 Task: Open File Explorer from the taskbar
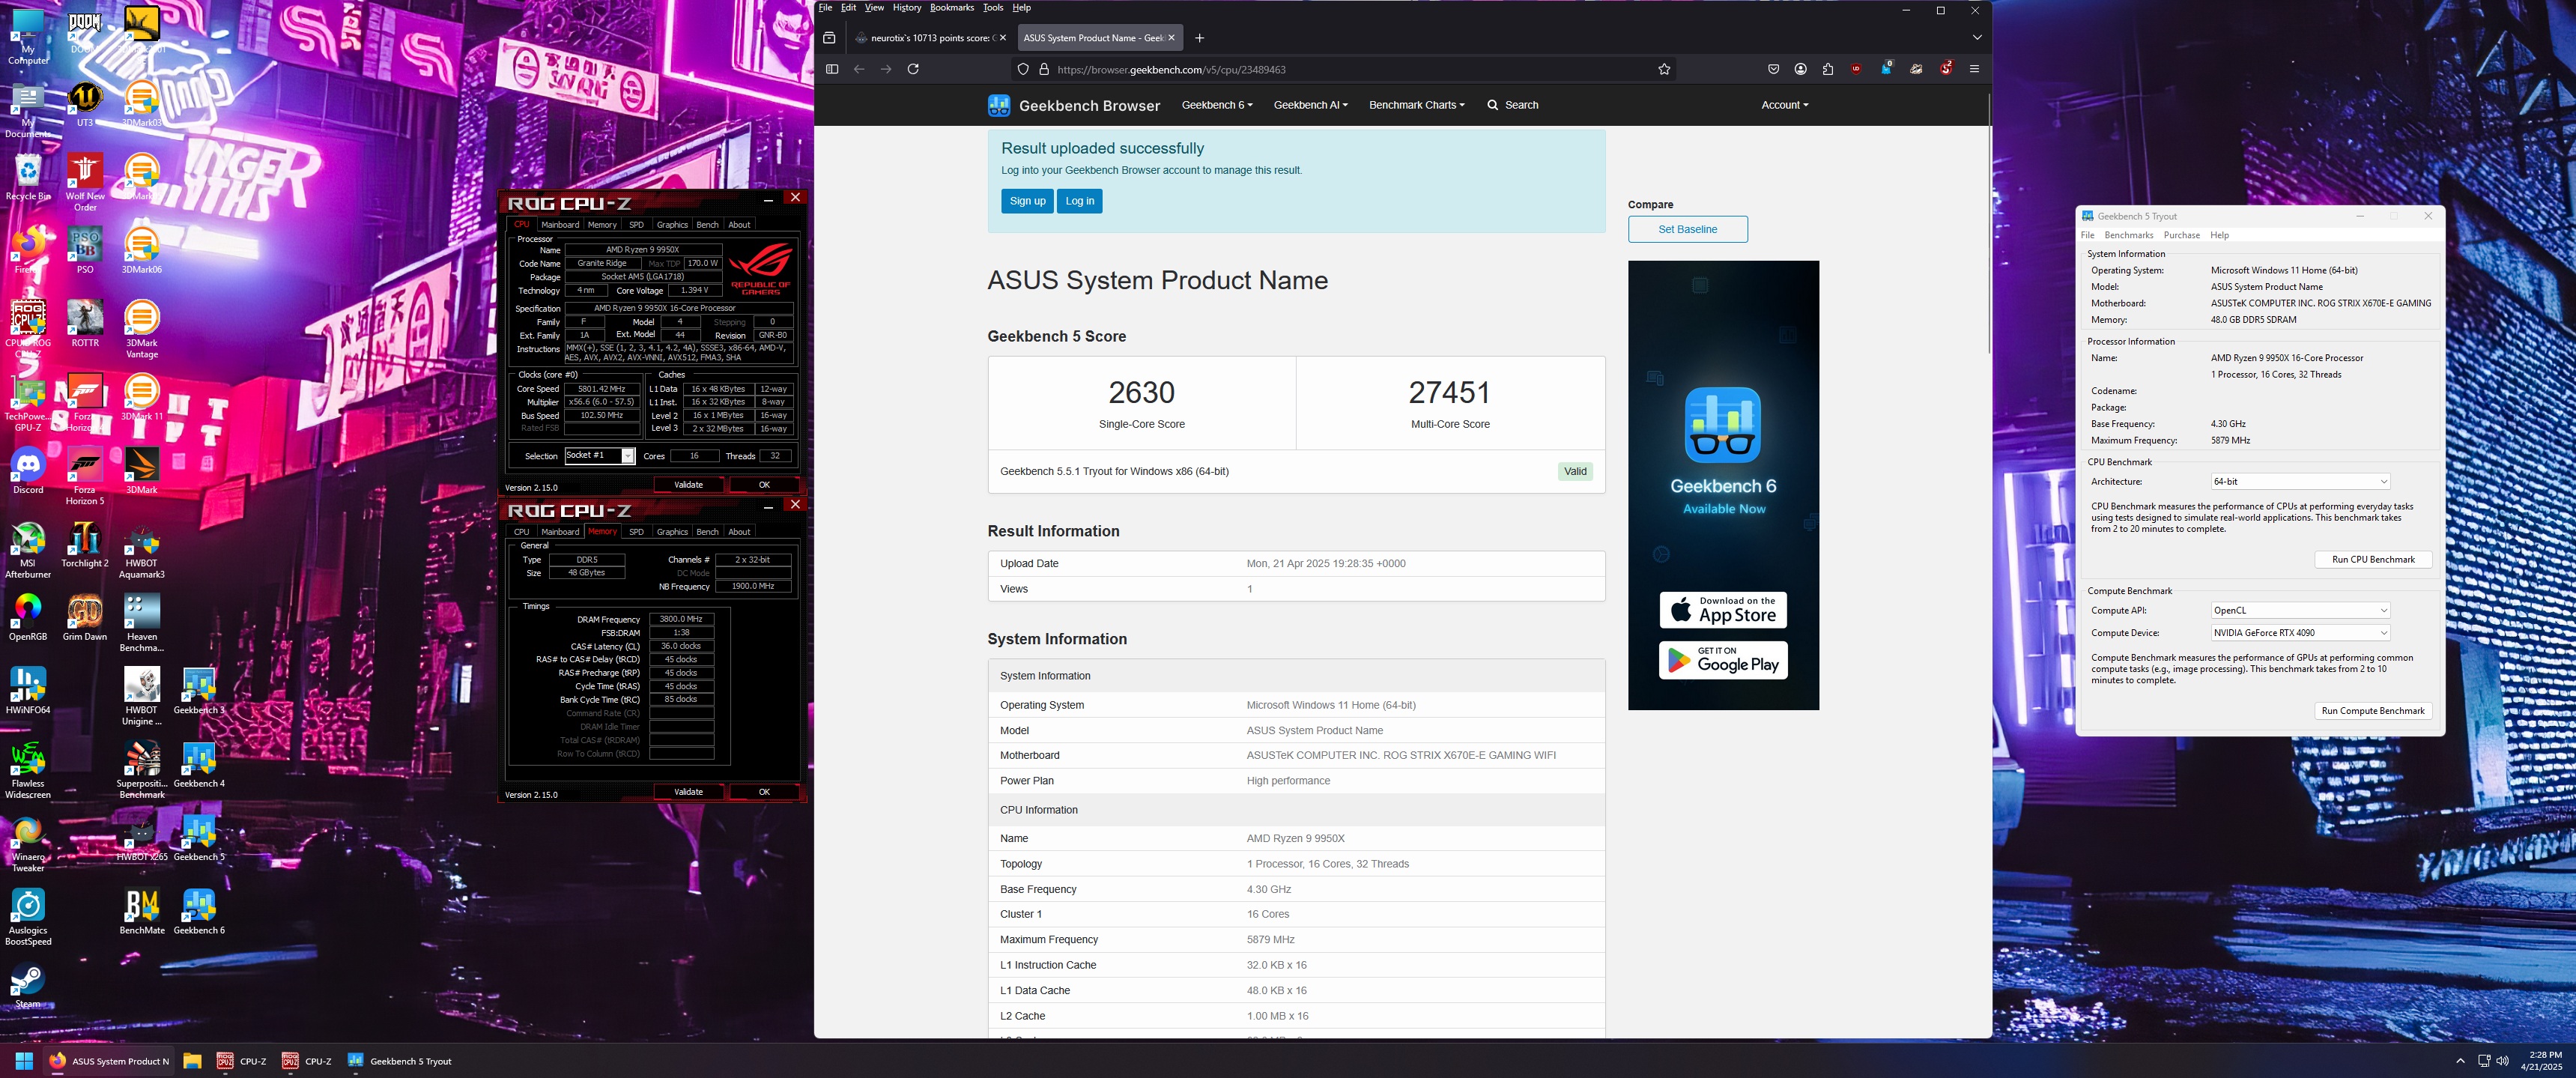192,1061
